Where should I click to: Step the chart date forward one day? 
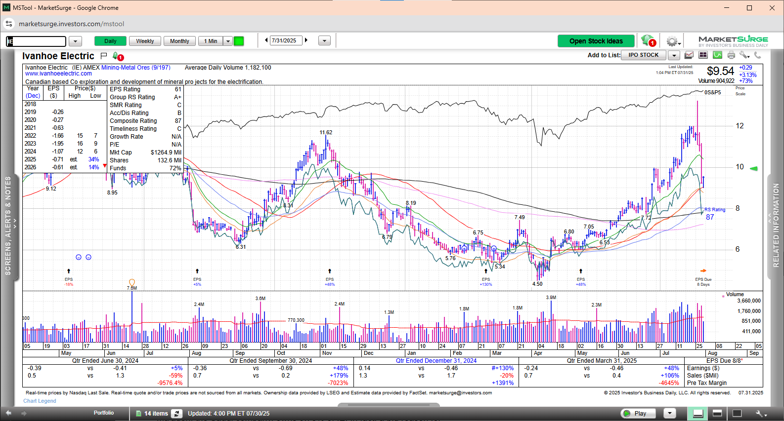click(x=306, y=40)
